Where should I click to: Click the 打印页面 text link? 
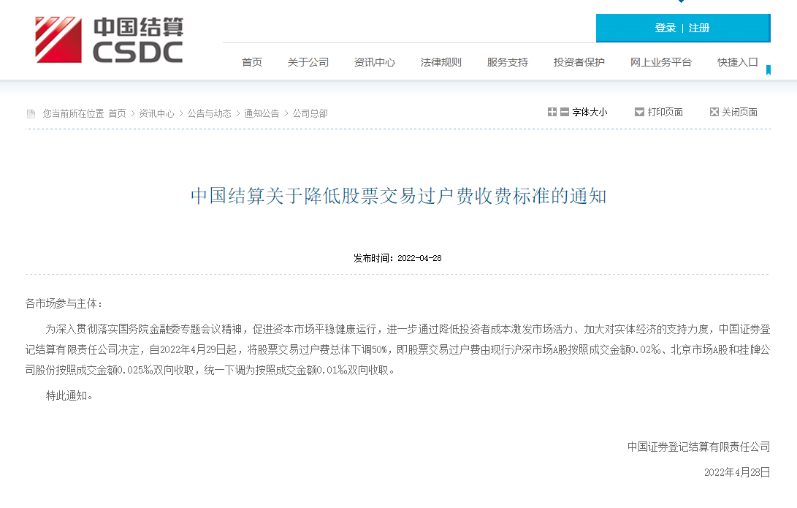click(x=665, y=112)
